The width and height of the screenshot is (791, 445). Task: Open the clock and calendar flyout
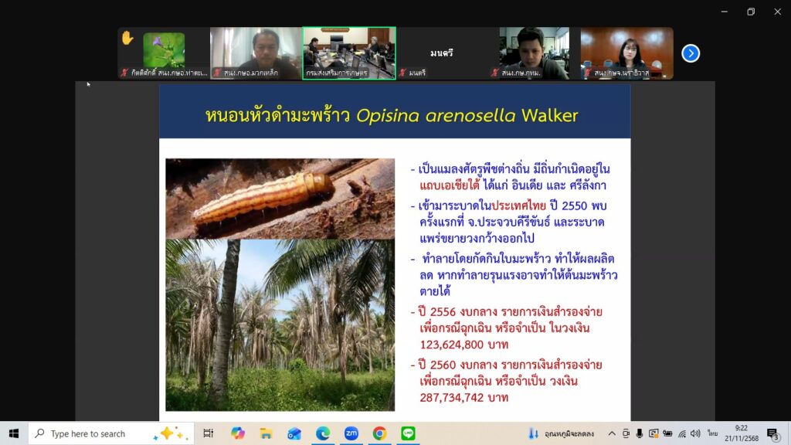pos(741,433)
